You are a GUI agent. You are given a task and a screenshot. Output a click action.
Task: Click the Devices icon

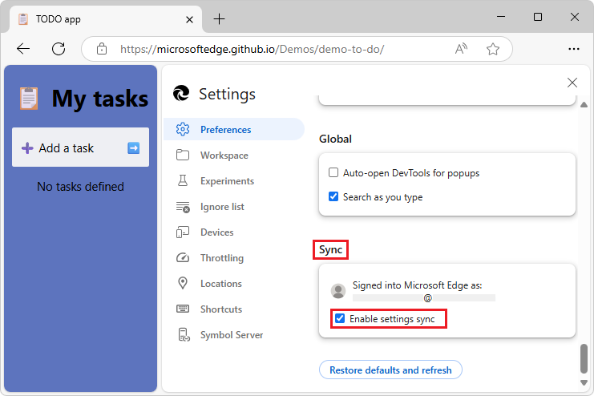pos(183,232)
